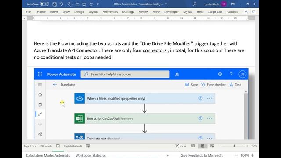Click the Touch/Mouse mode icon
Viewport: 281px width, 158px height.
(91, 4)
